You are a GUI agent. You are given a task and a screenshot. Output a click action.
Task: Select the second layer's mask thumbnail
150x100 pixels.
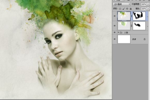[x=139, y=26]
